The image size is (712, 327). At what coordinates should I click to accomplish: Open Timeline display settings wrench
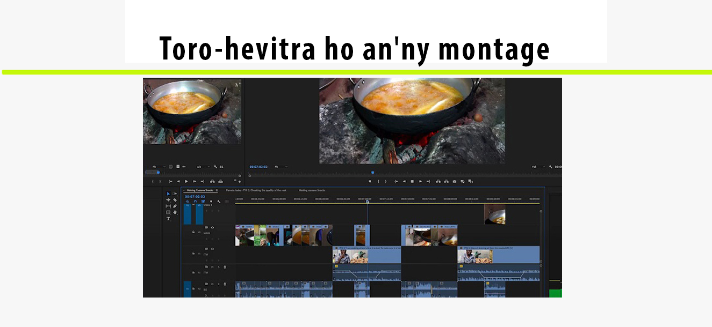[219, 202]
